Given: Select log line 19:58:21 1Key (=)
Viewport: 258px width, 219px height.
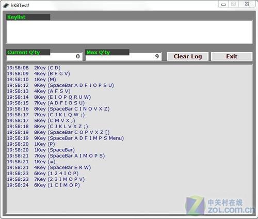Looking at the screenshot, I should pos(31,162).
